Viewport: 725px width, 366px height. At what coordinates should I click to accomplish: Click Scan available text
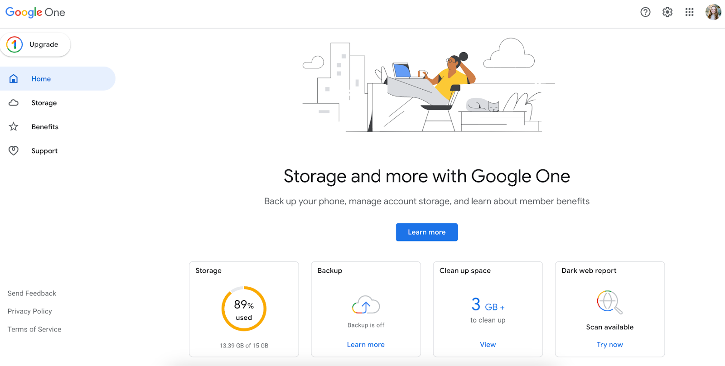point(610,327)
